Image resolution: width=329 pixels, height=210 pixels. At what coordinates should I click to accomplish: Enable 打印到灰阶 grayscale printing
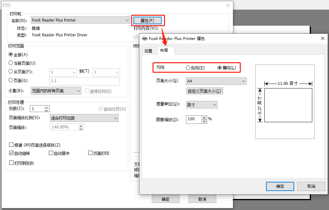11,163
